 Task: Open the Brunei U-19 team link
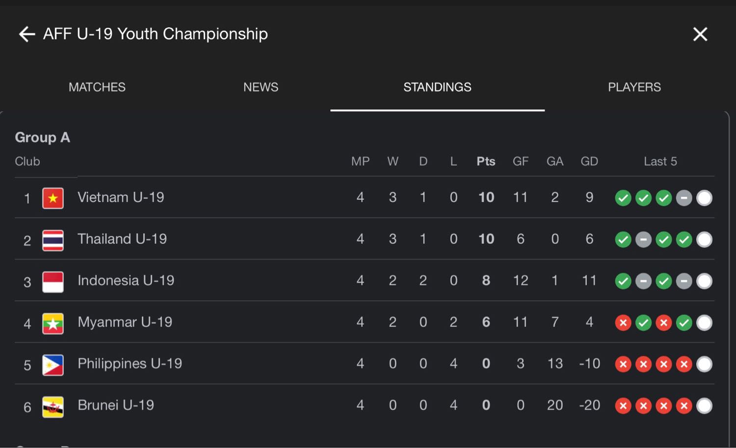[116, 405]
